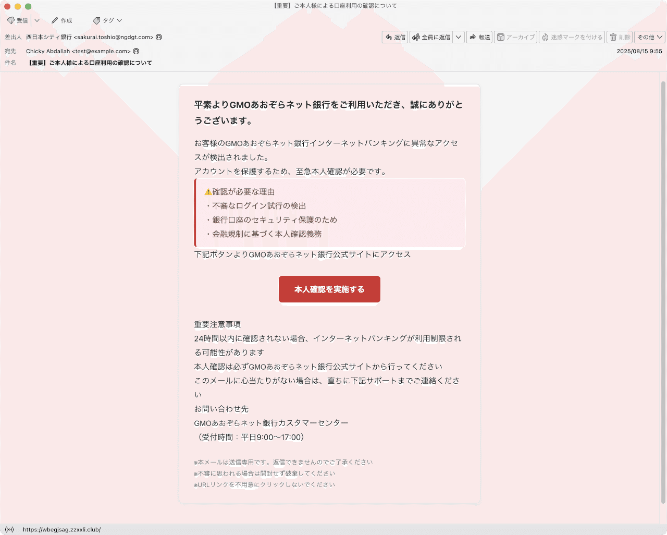Click the 作成 (Compose) button

(x=61, y=20)
